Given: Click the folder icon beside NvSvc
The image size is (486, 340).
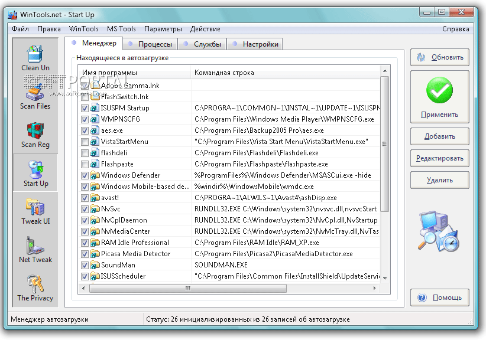Looking at the screenshot, I should (95, 209).
